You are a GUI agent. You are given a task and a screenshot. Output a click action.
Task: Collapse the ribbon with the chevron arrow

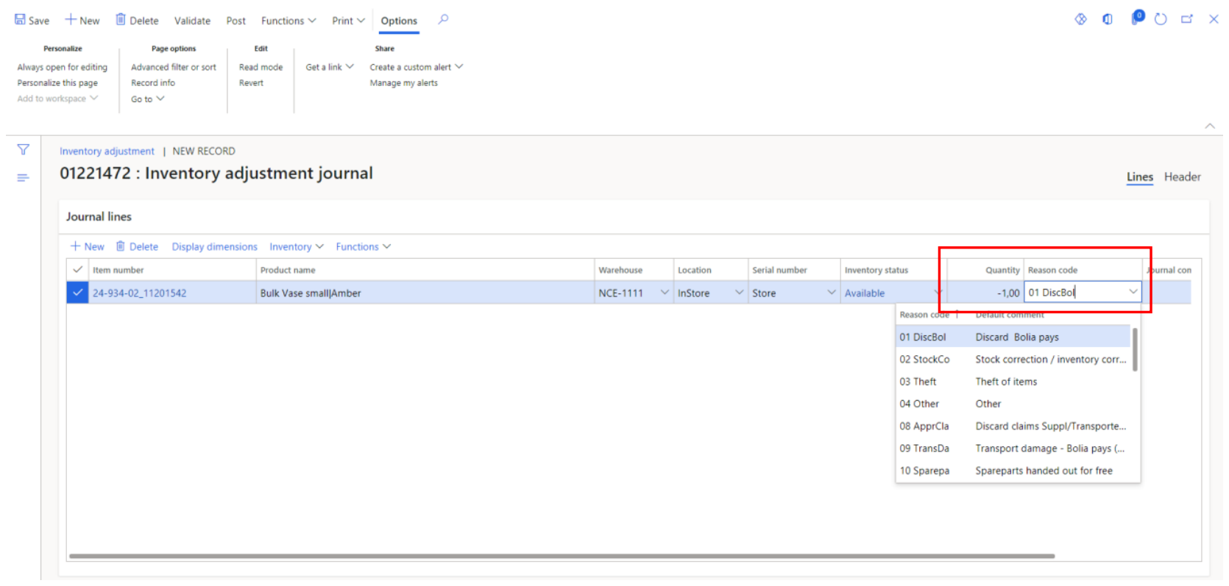(1210, 126)
